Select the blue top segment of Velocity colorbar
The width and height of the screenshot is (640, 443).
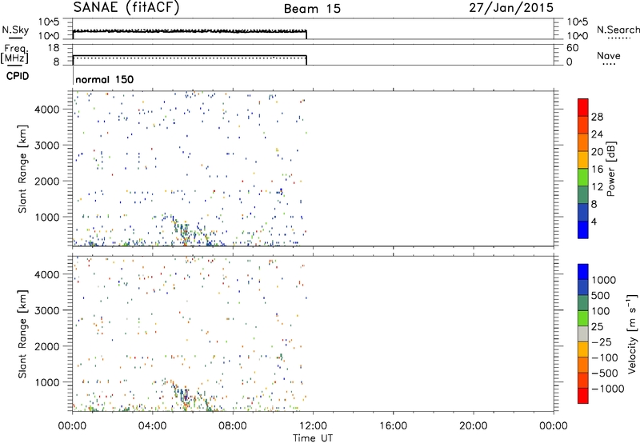coord(583,272)
